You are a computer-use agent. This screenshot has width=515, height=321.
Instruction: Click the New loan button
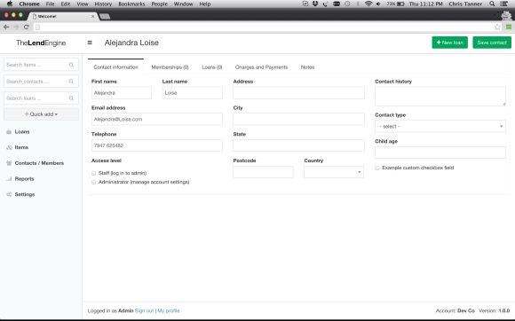tap(449, 43)
